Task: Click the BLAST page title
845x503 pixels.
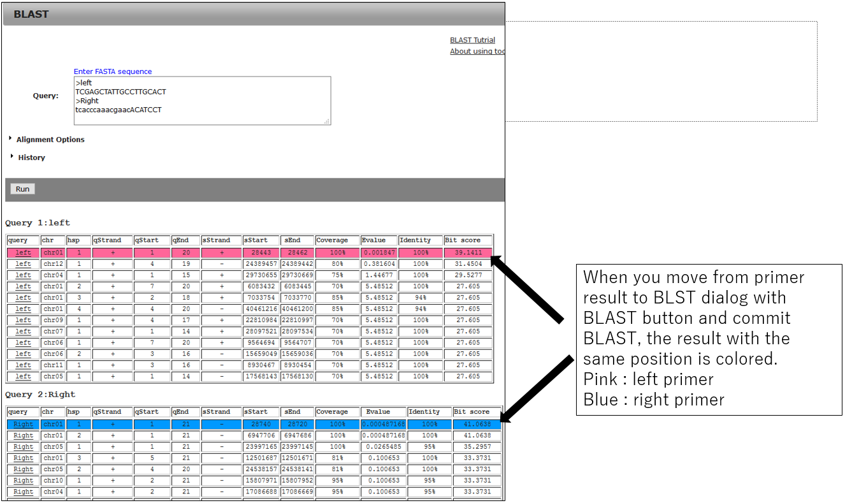Action: 31,14
